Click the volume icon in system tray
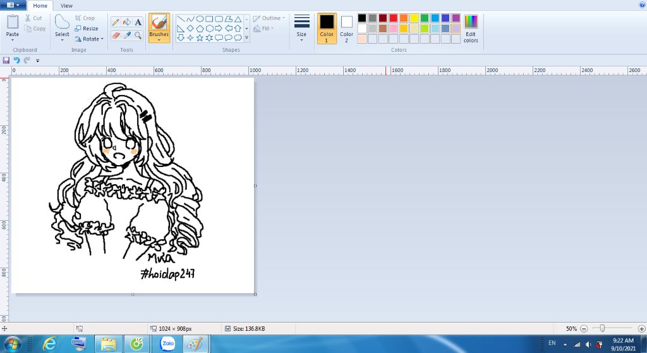 588,344
